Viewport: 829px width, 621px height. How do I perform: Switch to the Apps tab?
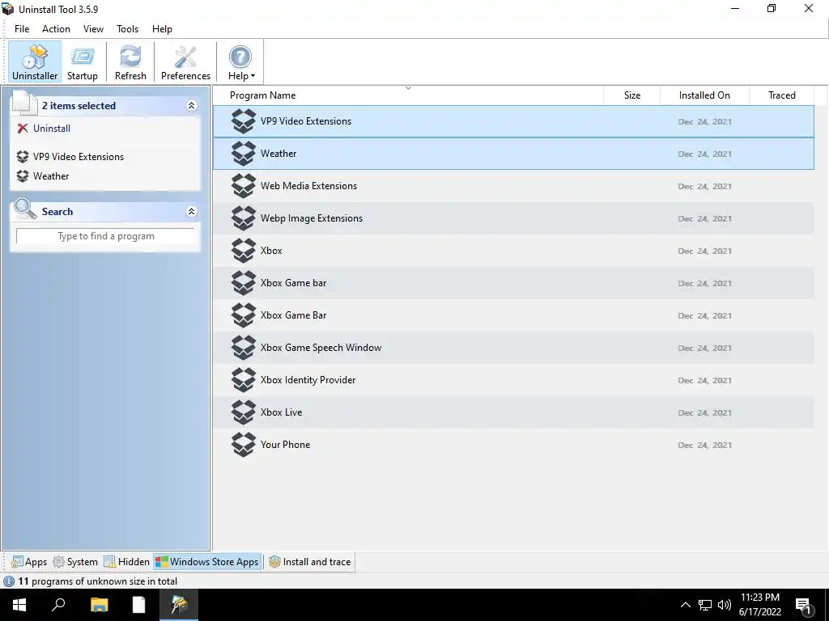pos(29,562)
